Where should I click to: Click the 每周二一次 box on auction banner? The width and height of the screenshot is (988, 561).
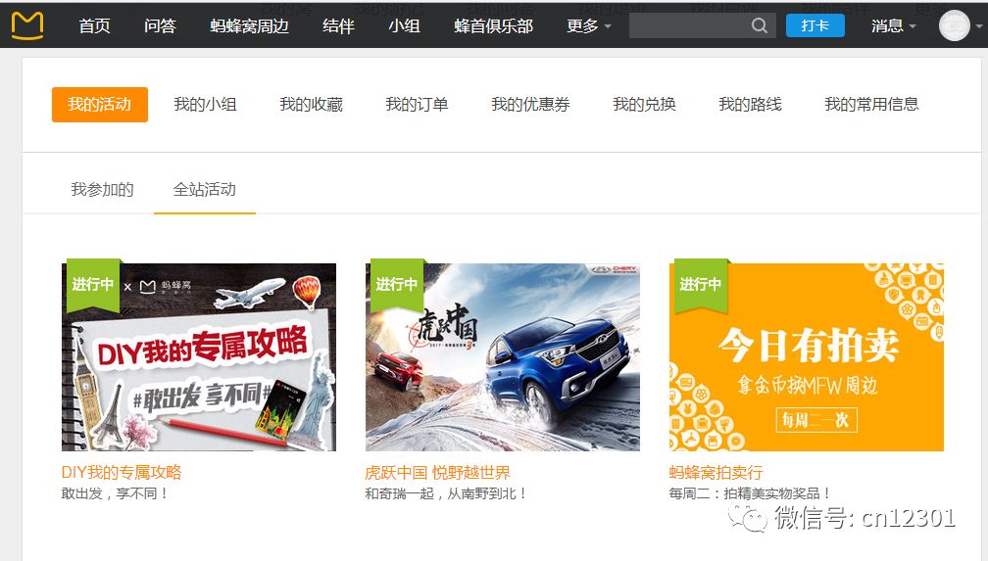coord(815,420)
